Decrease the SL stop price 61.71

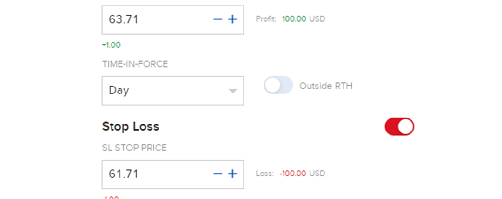218,174
